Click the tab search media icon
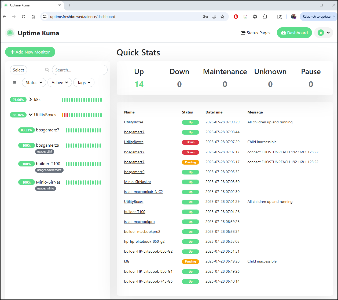This screenshot has width=338, height=300. [279, 17]
